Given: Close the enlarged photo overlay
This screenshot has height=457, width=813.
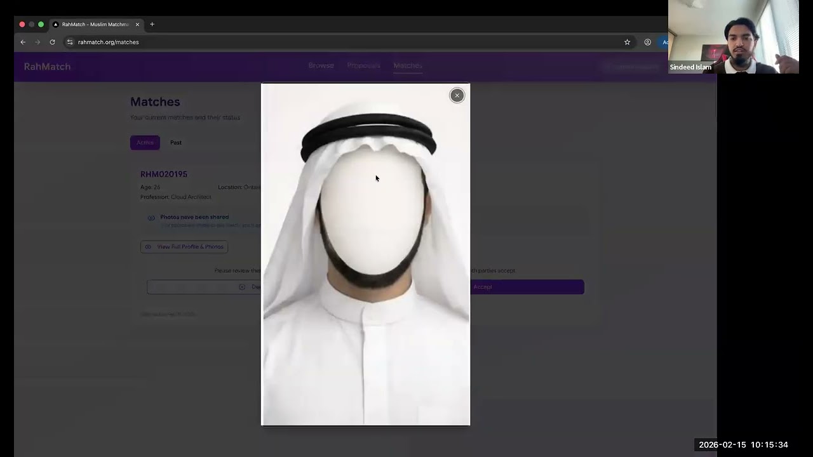Looking at the screenshot, I should [457, 95].
